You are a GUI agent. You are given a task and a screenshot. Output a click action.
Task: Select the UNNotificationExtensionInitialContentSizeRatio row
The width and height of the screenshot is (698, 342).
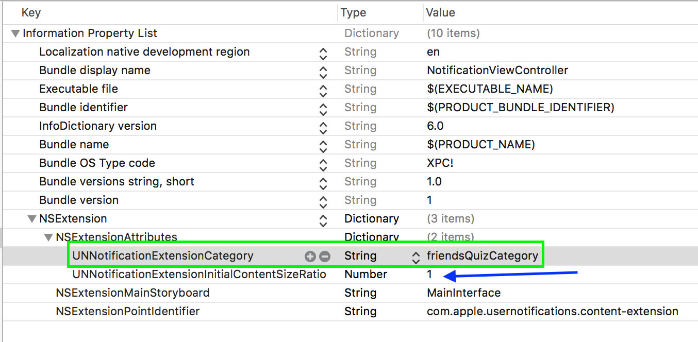coord(199,275)
